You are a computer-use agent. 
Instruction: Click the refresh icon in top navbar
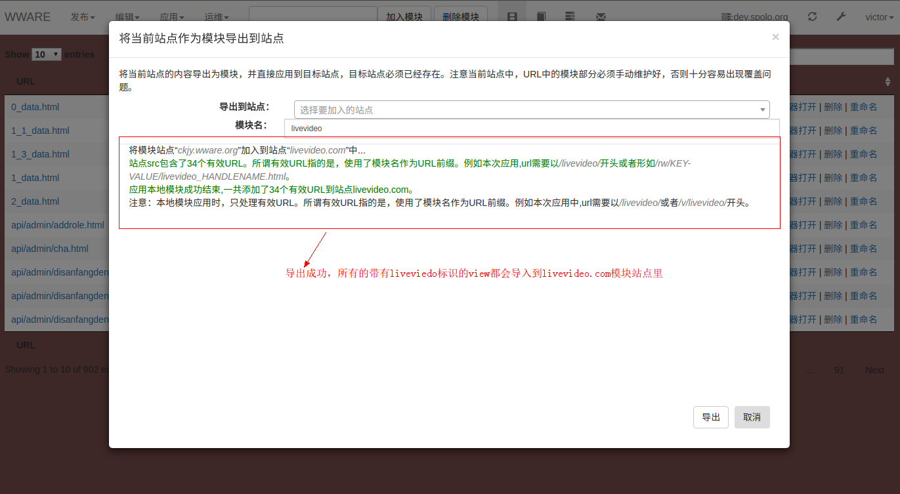tap(812, 17)
